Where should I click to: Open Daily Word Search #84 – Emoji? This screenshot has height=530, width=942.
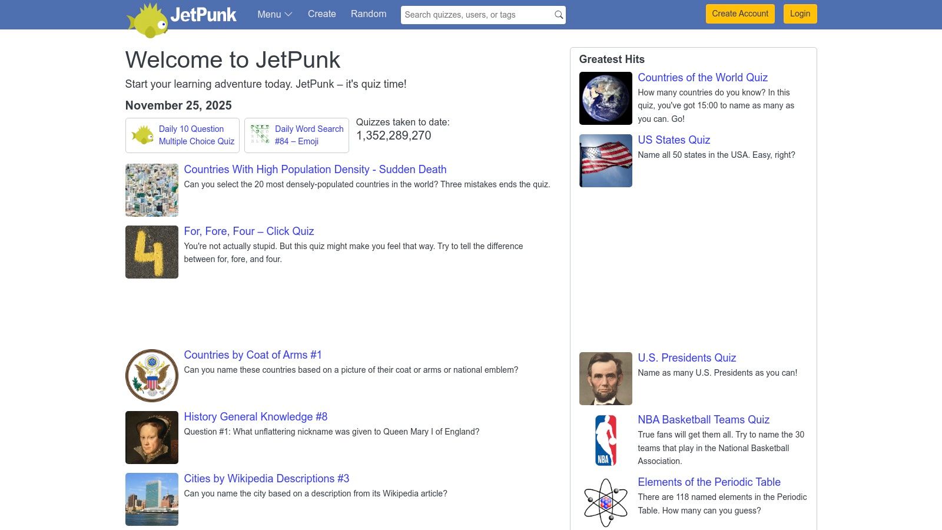309,135
